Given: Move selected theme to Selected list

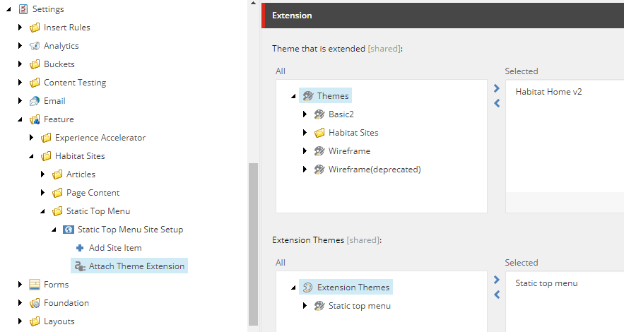Looking at the screenshot, I should [x=497, y=89].
